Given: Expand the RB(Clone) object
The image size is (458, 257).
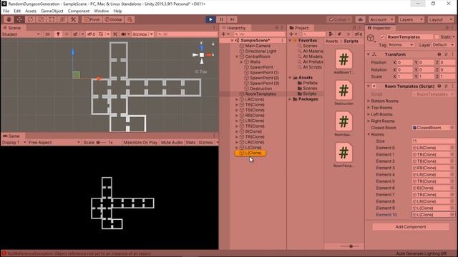Looking at the screenshot, I should click(x=237, y=116).
